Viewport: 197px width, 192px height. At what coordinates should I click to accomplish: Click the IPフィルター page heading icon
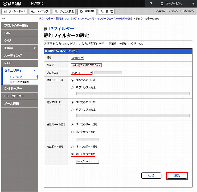(45, 29)
